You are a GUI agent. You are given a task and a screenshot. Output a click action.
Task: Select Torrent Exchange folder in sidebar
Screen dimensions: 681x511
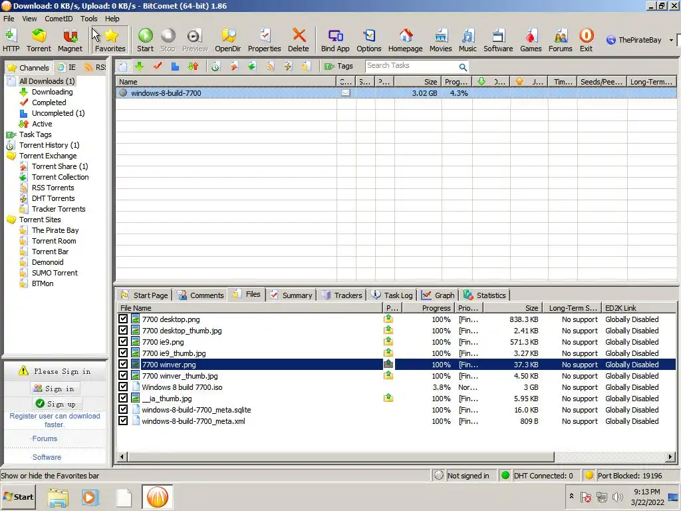48,156
